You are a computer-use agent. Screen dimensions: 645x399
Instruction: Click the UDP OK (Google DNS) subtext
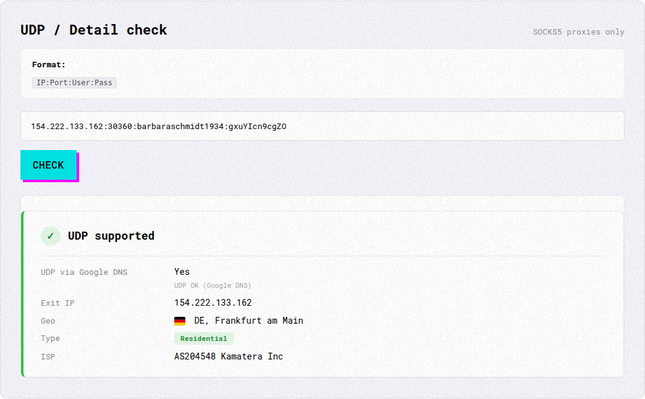pyautogui.click(x=213, y=285)
